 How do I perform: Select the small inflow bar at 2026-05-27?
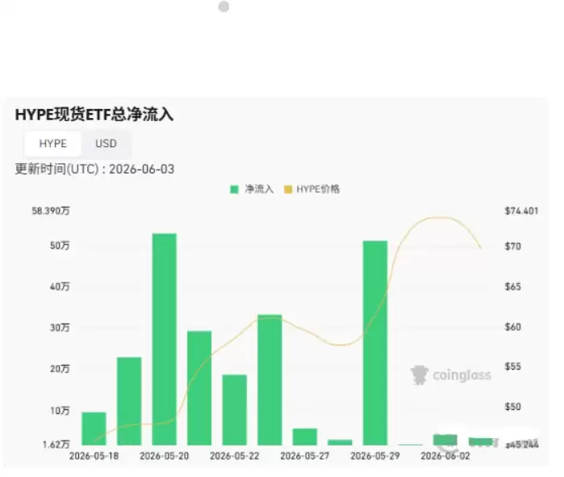(305, 437)
